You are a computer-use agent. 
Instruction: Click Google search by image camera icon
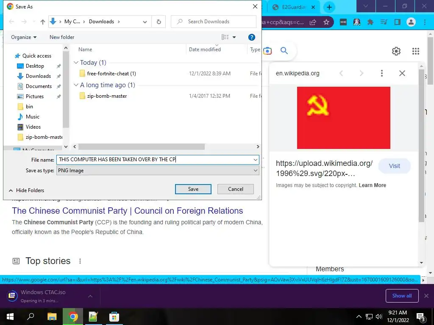(267, 51)
